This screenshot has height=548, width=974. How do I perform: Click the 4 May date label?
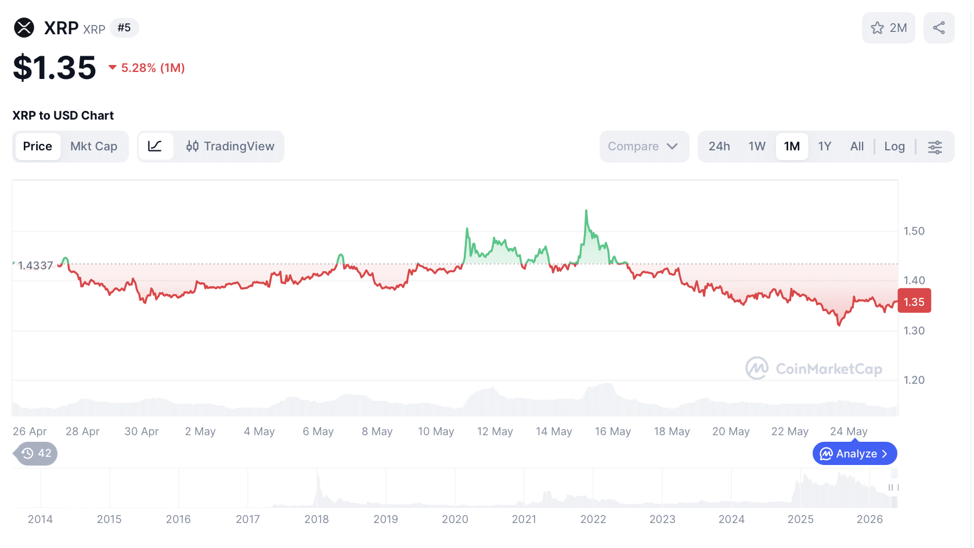coord(259,431)
